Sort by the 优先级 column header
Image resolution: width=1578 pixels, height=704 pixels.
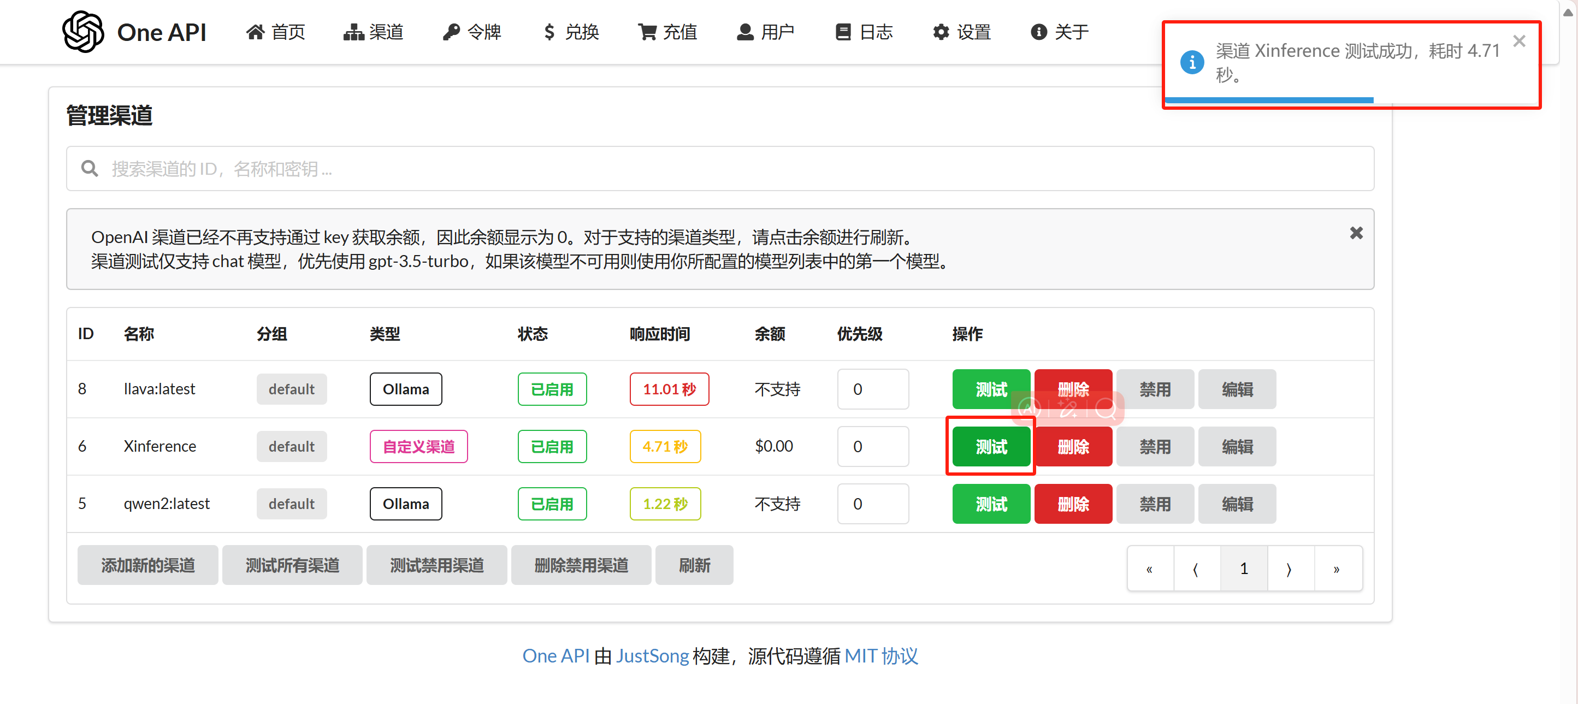tap(859, 334)
